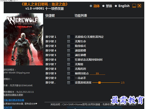The width and height of the screenshot is (146, 109).
Task: Enable 狂暴状态无限持续时间 toggle
Action: pyautogui.click(x=70, y=60)
